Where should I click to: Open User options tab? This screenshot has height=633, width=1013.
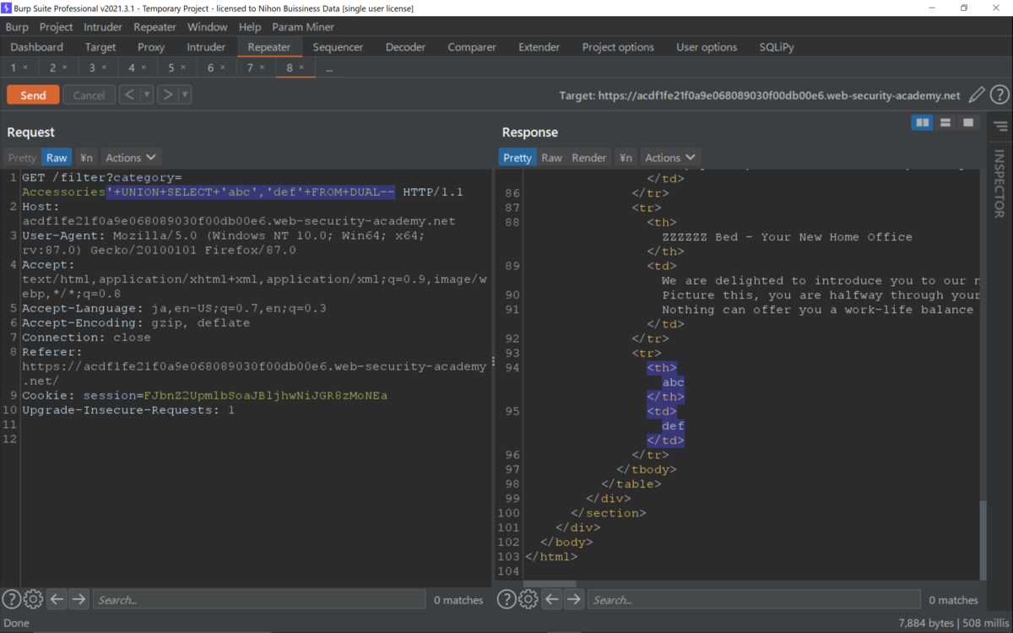point(707,47)
